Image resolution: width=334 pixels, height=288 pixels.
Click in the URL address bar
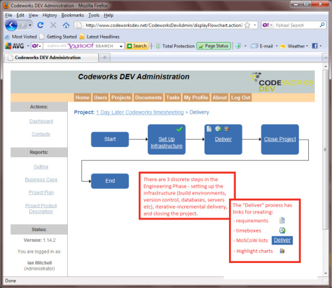click(164, 25)
